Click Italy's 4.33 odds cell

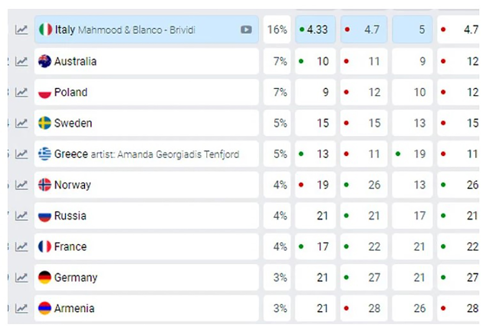coord(315,29)
